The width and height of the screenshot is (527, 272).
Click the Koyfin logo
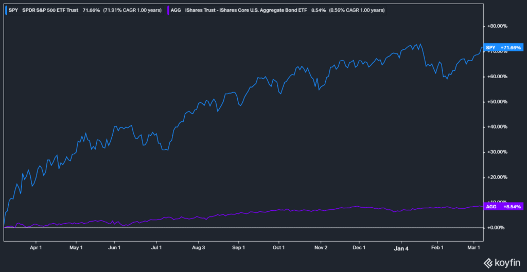pyautogui.click(x=502, y=263)
